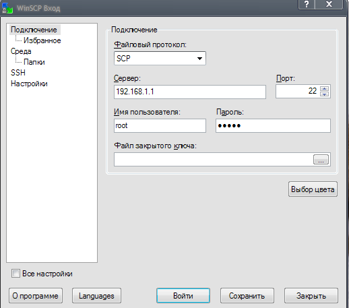This screenshot has height=308, width=349.
Task: Open the О программе dialog
Action: click(x=36, y=296)
